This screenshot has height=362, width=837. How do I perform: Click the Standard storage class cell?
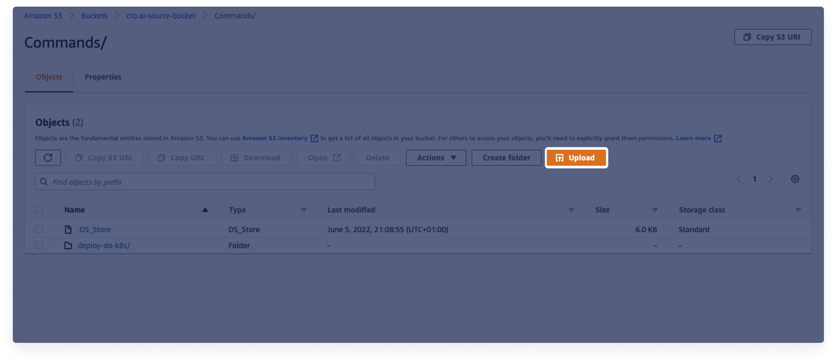(694, 229)
